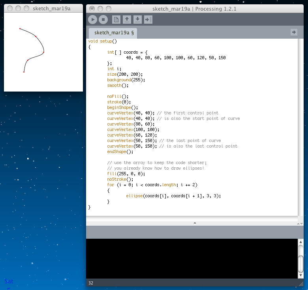Open a sketch with the up-arrow icon
This screenshot has height=290, width=308.
click(127, 19)
